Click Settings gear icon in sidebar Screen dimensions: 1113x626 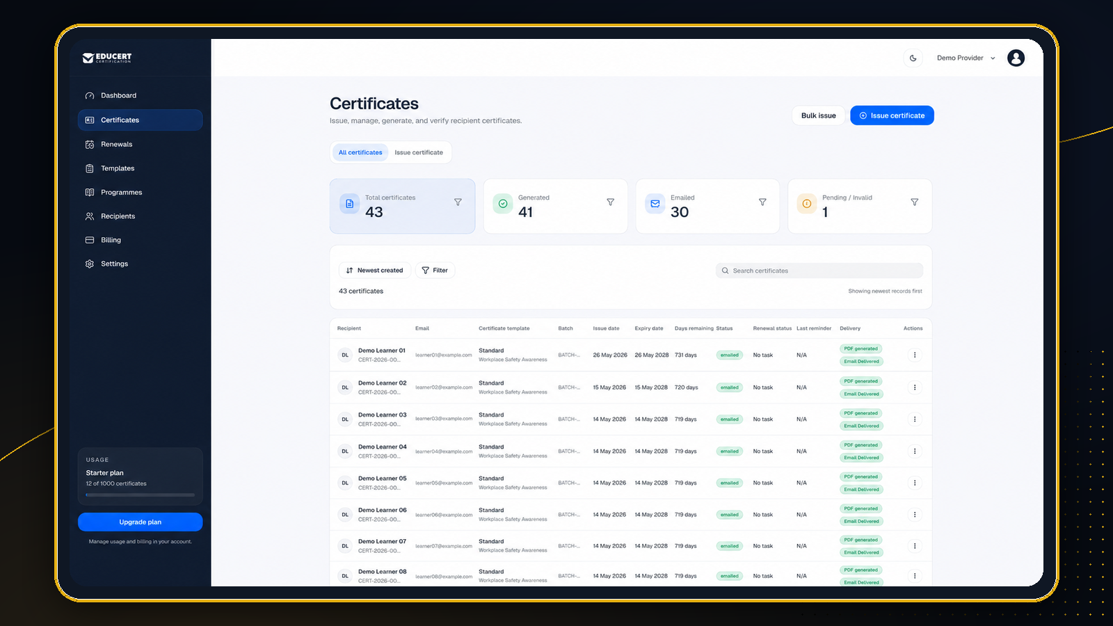point(90,264)
